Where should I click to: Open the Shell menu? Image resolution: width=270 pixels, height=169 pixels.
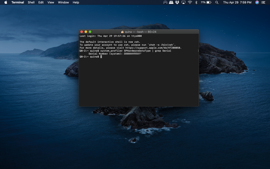(31, 3)
